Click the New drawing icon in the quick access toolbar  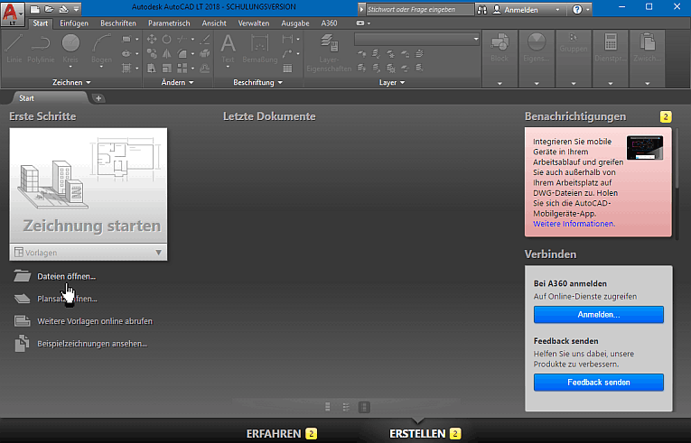pyautogui.click(x=34, y=9)
